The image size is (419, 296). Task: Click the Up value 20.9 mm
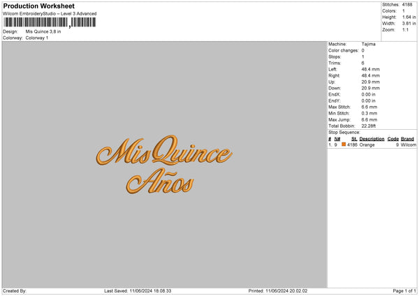click(x=371, y=82)
